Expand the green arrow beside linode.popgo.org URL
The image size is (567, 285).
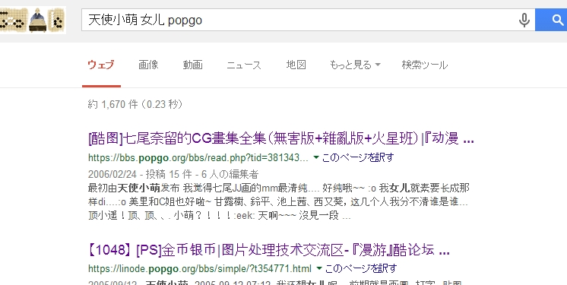click(x=319, y=268)
